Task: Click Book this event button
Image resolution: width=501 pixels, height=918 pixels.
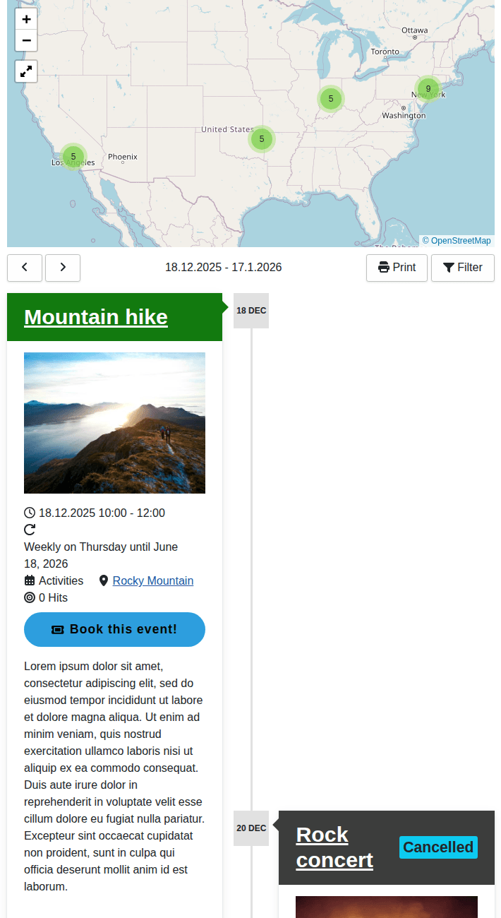Action: point(114,629)
